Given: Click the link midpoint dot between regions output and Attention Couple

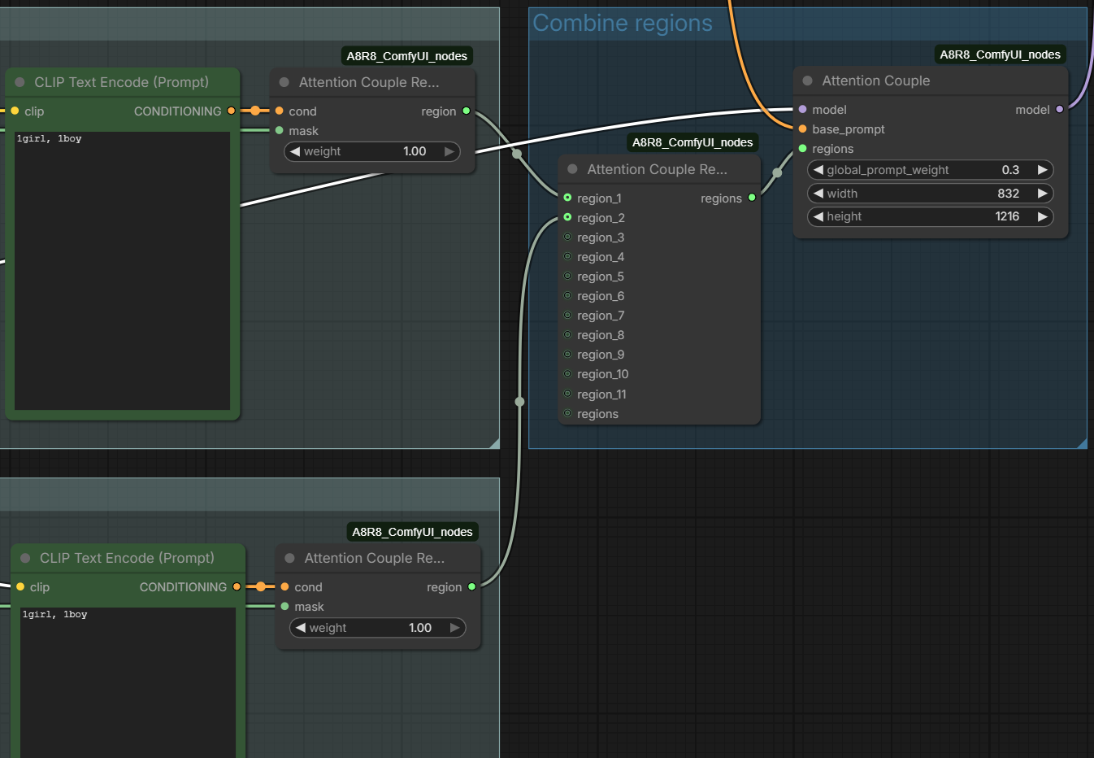Looking at the screenshot, I should (x=777, y=172).
